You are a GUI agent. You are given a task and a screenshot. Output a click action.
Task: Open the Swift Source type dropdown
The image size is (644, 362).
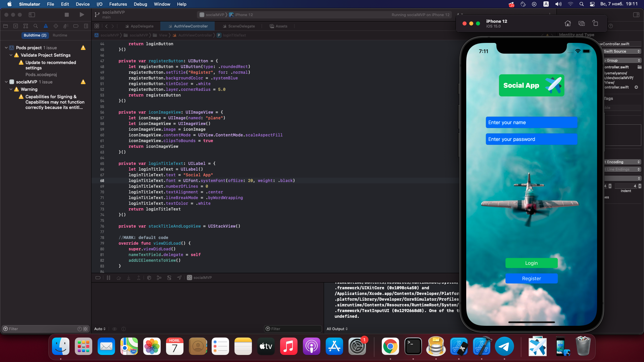coord(622,51)
